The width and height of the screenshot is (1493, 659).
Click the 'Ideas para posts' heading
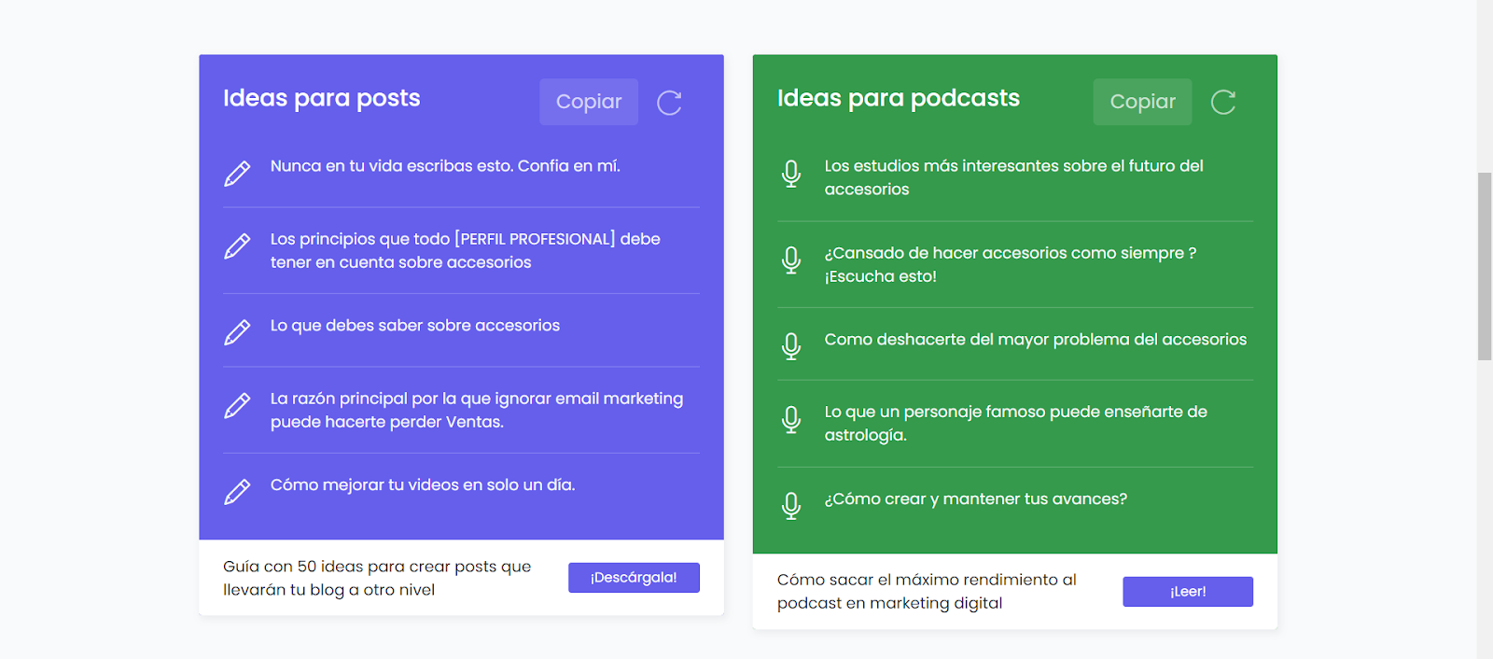322,98
